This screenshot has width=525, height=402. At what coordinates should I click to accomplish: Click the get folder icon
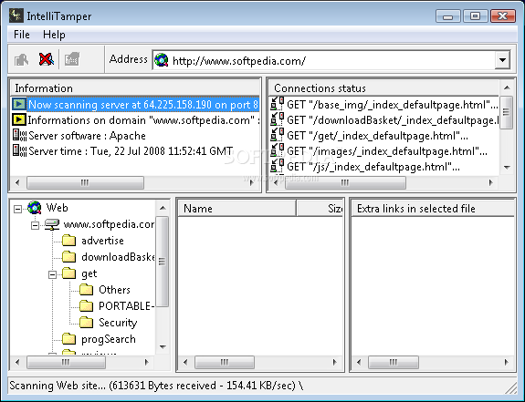coord(69,273)
